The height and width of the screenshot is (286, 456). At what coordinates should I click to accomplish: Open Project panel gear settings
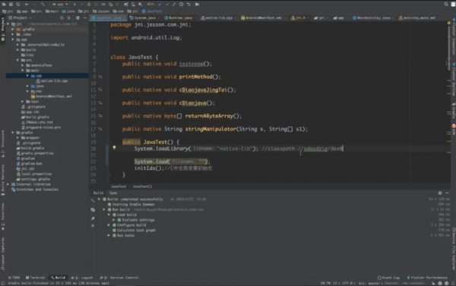click(x=78, y=17)
